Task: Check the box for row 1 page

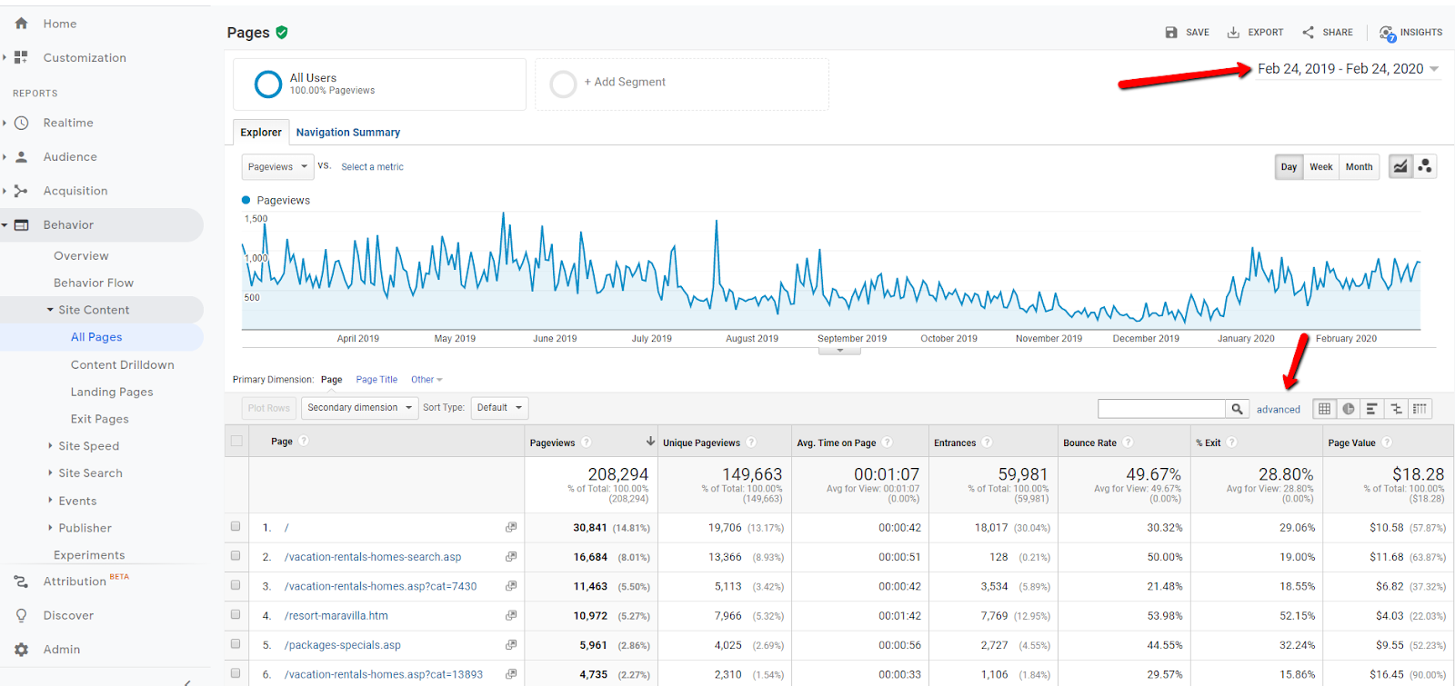Action: coord(236,526)
